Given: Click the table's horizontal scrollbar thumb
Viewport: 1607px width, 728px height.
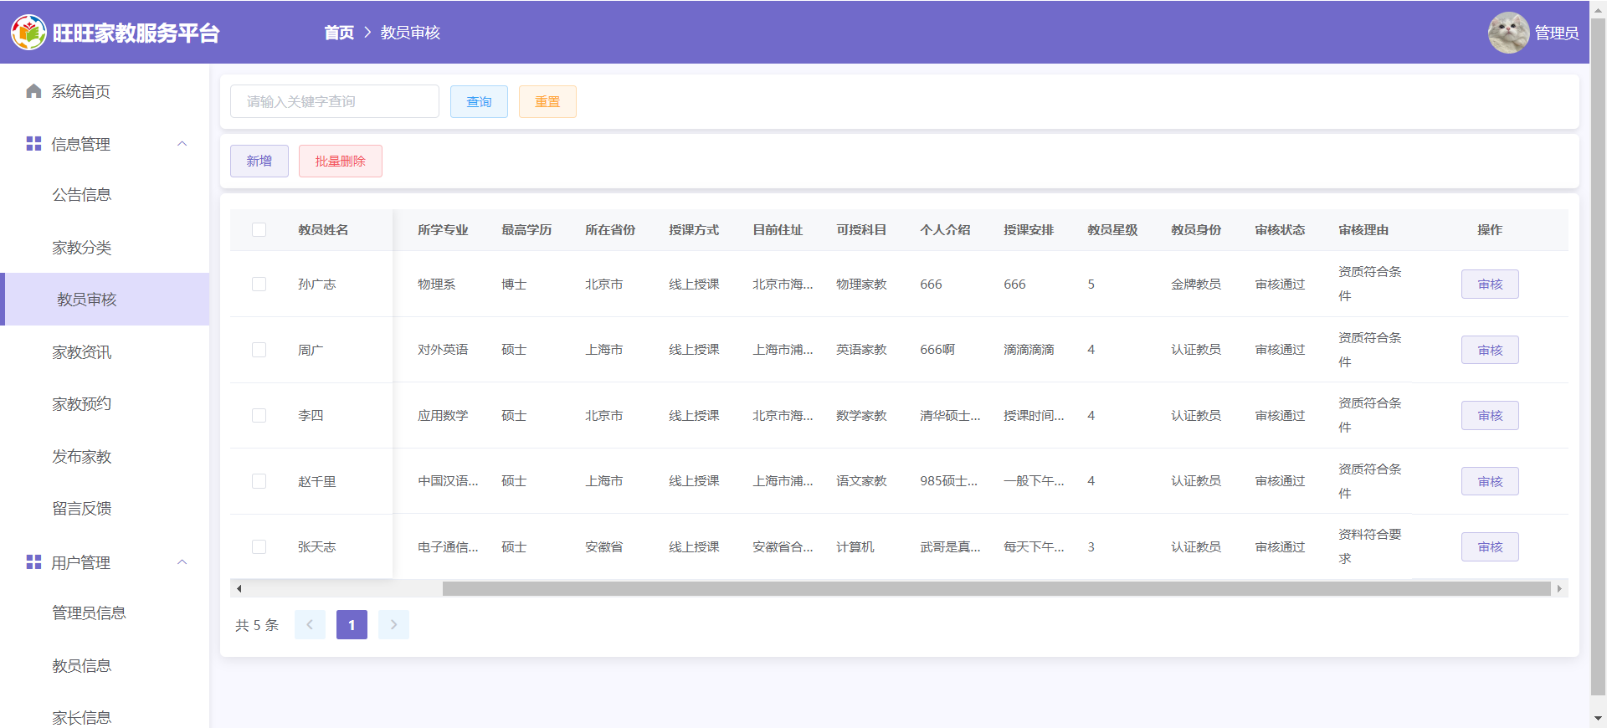Looking at the screenshot, I should (996, 589).
